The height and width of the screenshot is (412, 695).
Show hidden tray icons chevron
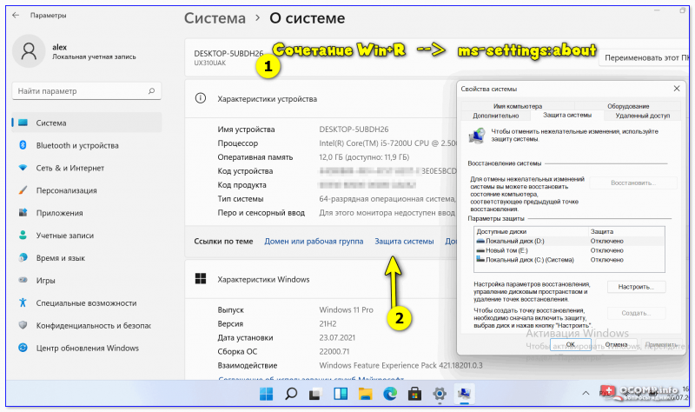(x=586, y=394)
